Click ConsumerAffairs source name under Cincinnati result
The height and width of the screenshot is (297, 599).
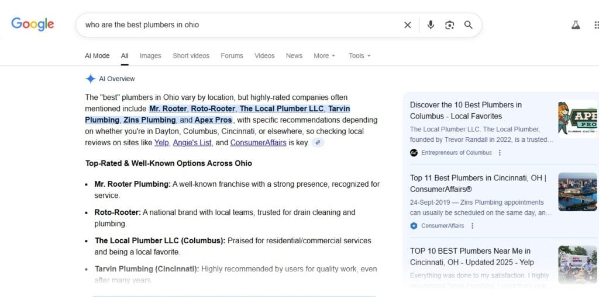[x=443, y=226]
